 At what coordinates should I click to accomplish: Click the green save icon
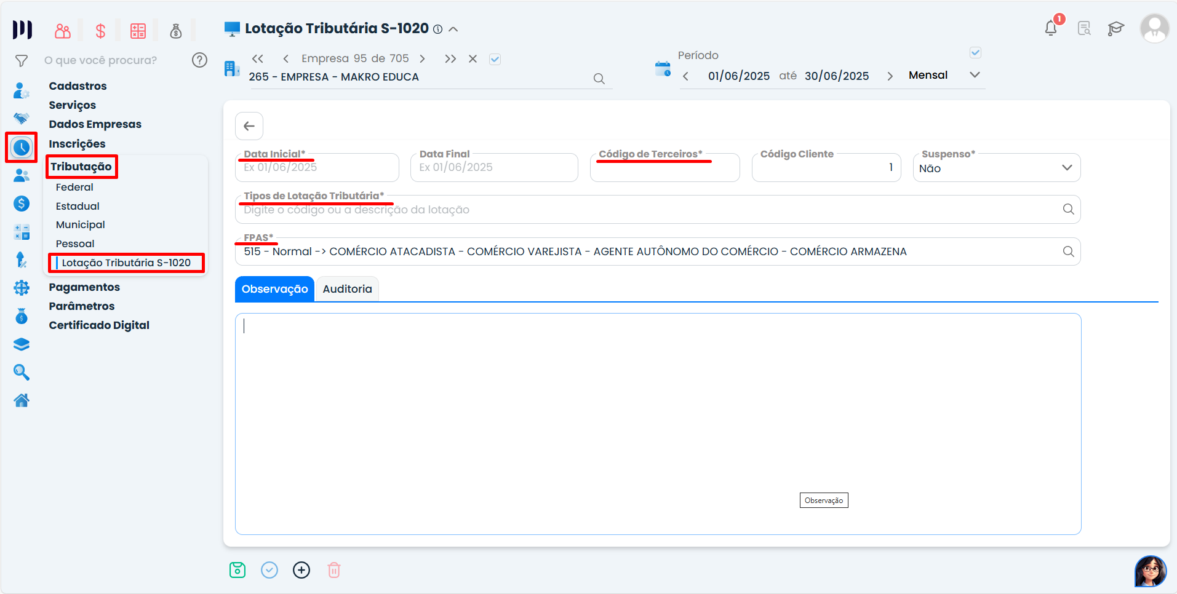(237, 570)
